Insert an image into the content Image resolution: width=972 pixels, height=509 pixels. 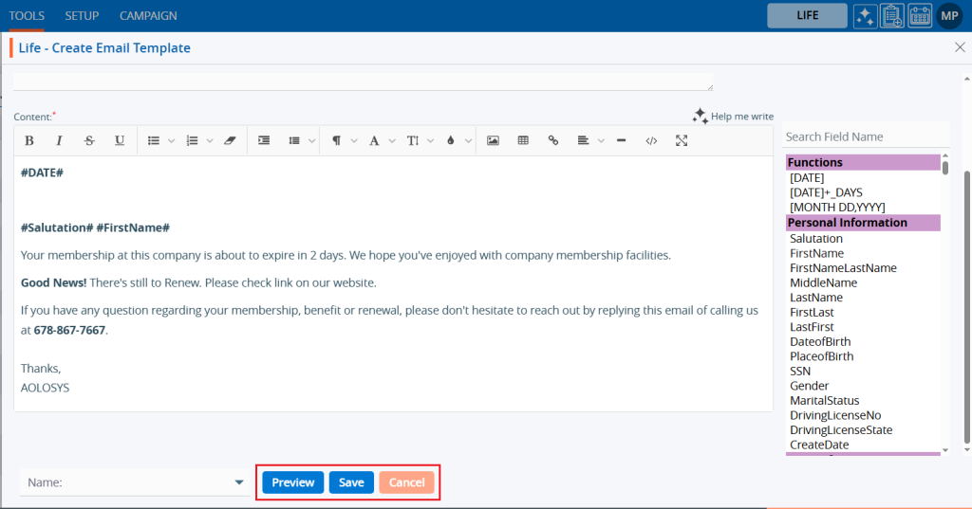(493, 140)
